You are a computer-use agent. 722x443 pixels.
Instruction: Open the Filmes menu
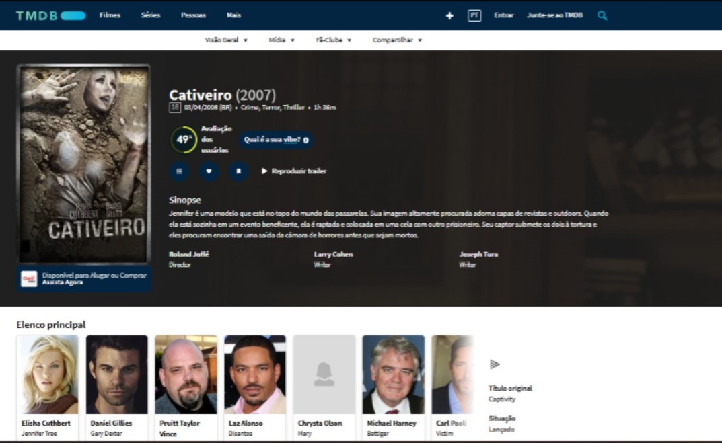[110, 15]
